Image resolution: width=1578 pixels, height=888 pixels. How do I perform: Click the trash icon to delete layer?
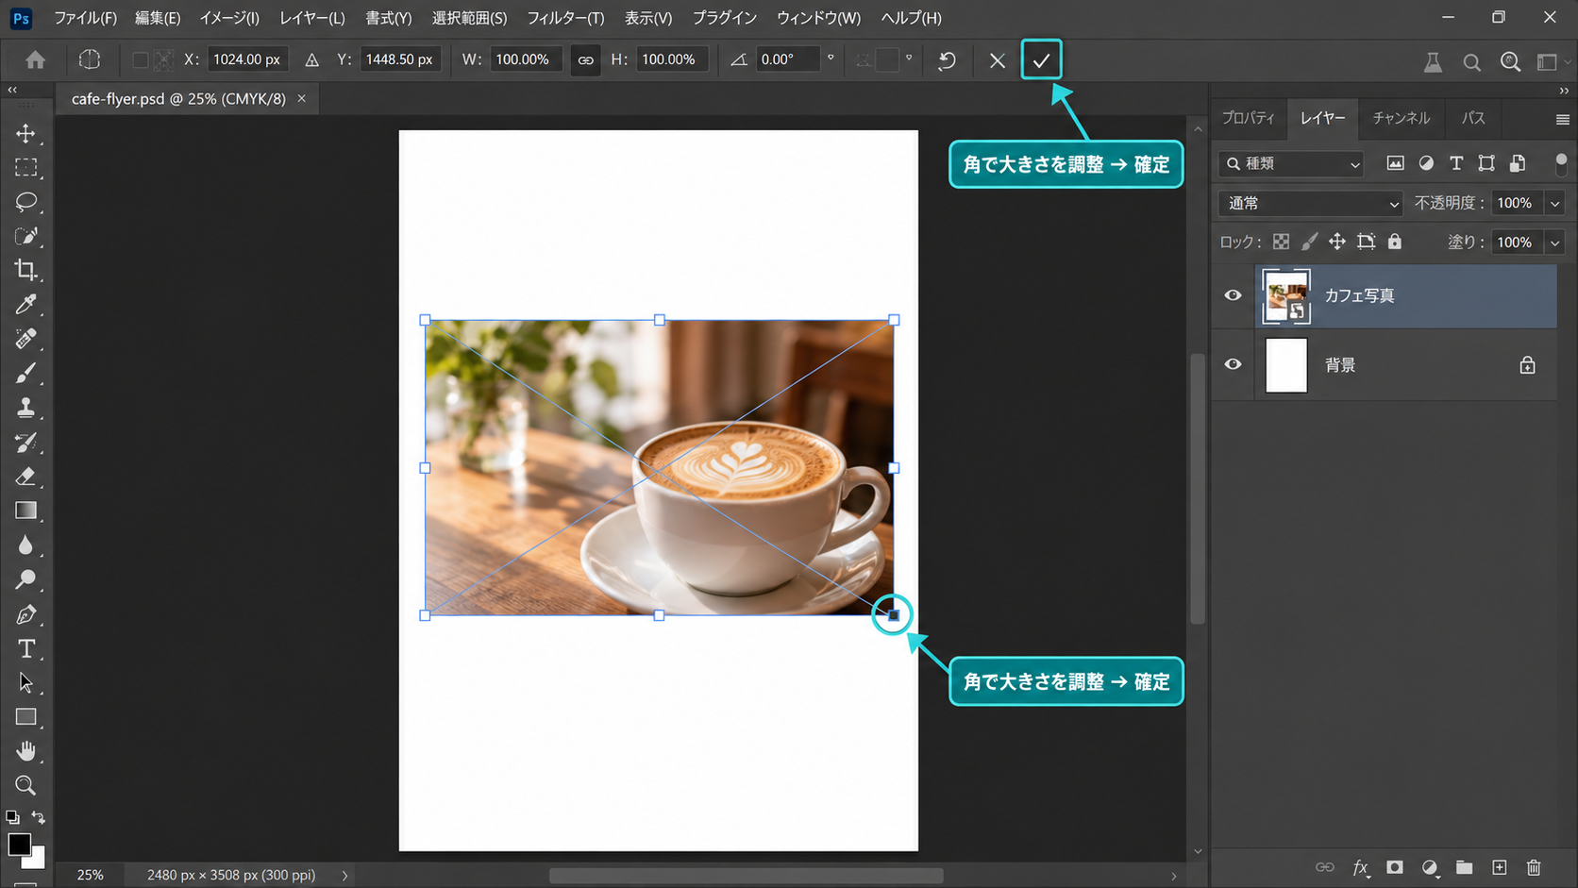[x=1534, y=867]
